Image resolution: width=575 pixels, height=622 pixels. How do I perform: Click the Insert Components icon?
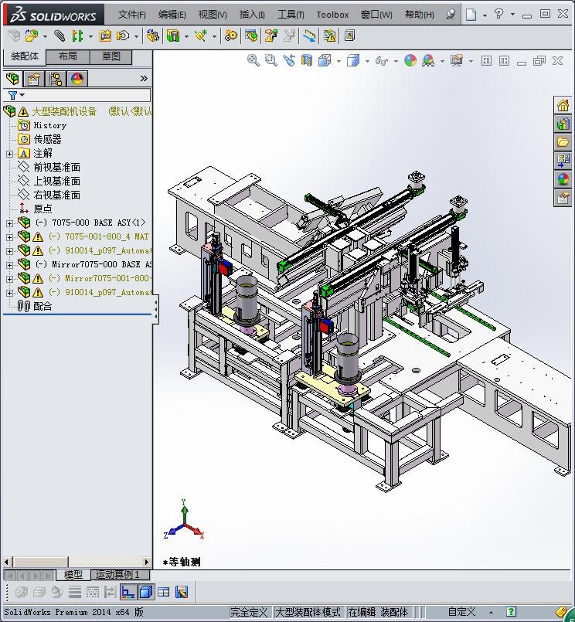tap(32, 36)
